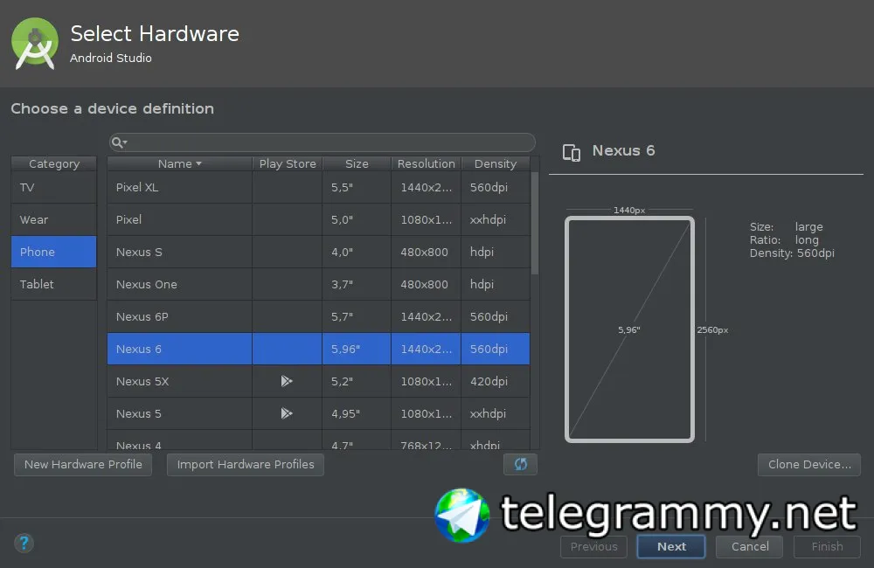Click 560dpi density in Pixel XL row
Screen dimensions: 874x568
pyautogui.click(x=496, y=187)
